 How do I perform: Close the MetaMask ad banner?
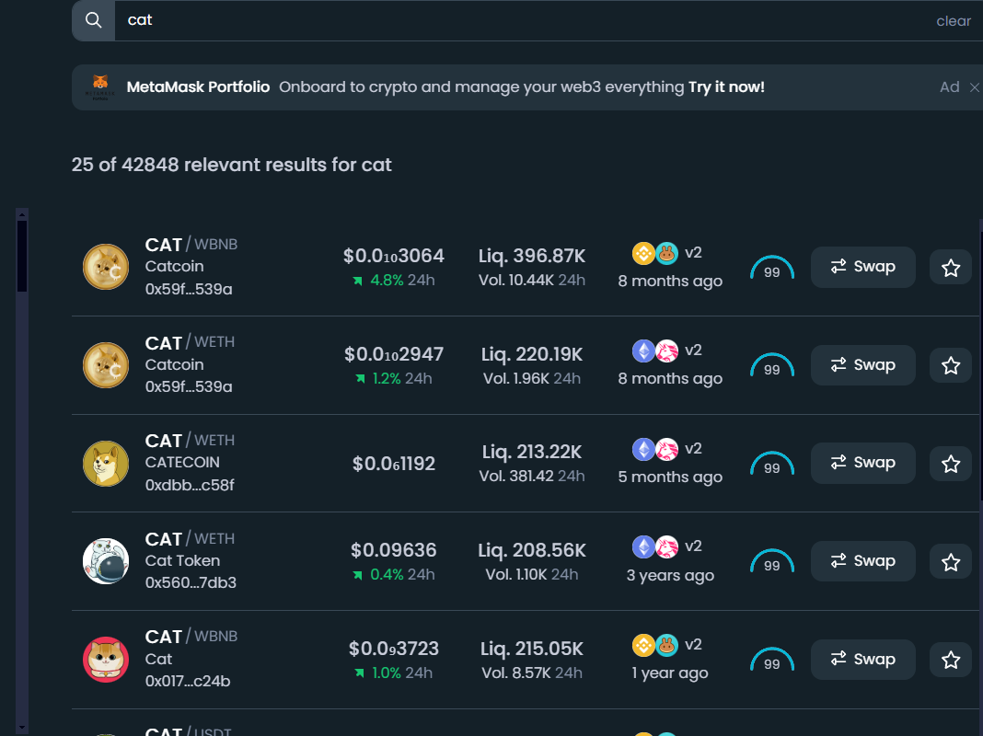pyautogui.click(x=974, y=87)
